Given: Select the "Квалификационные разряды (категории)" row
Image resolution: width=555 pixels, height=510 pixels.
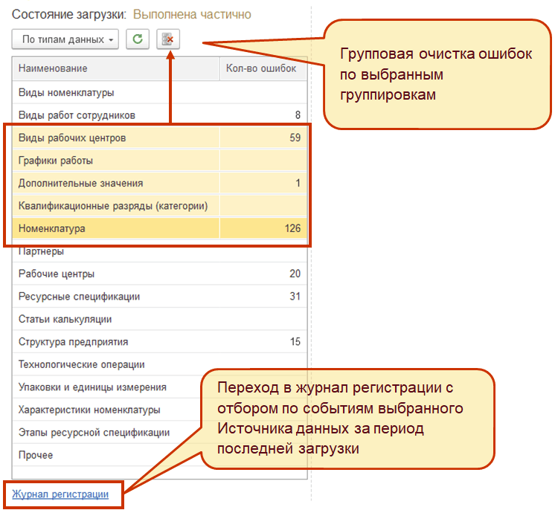Looking at the screenshot, I should coord(160,205).
